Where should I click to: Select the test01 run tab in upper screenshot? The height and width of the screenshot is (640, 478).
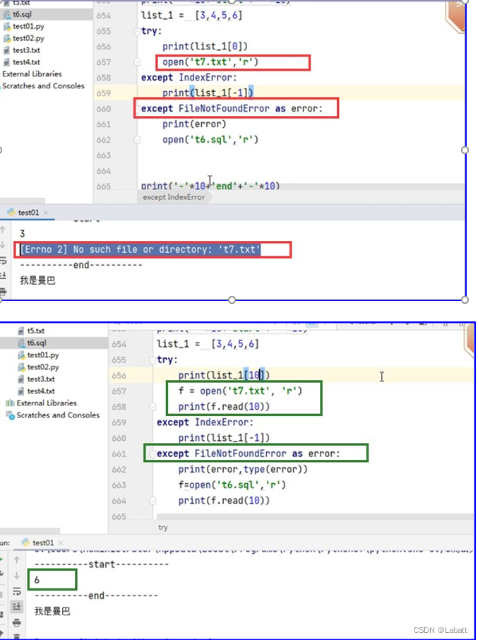point(28,212)
